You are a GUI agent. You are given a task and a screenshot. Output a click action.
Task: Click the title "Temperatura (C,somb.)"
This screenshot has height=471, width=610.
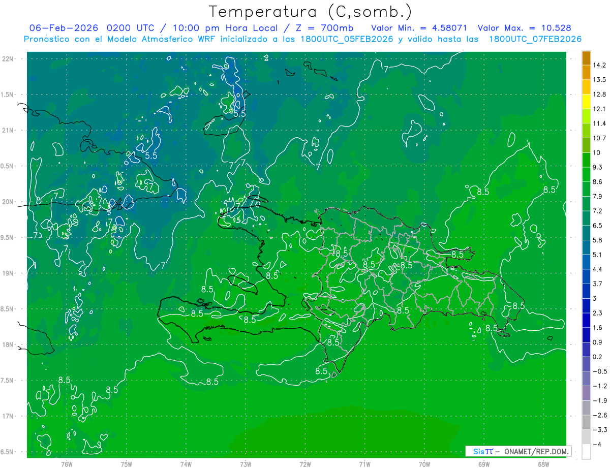pyautogui.click(x=310, y=12)
